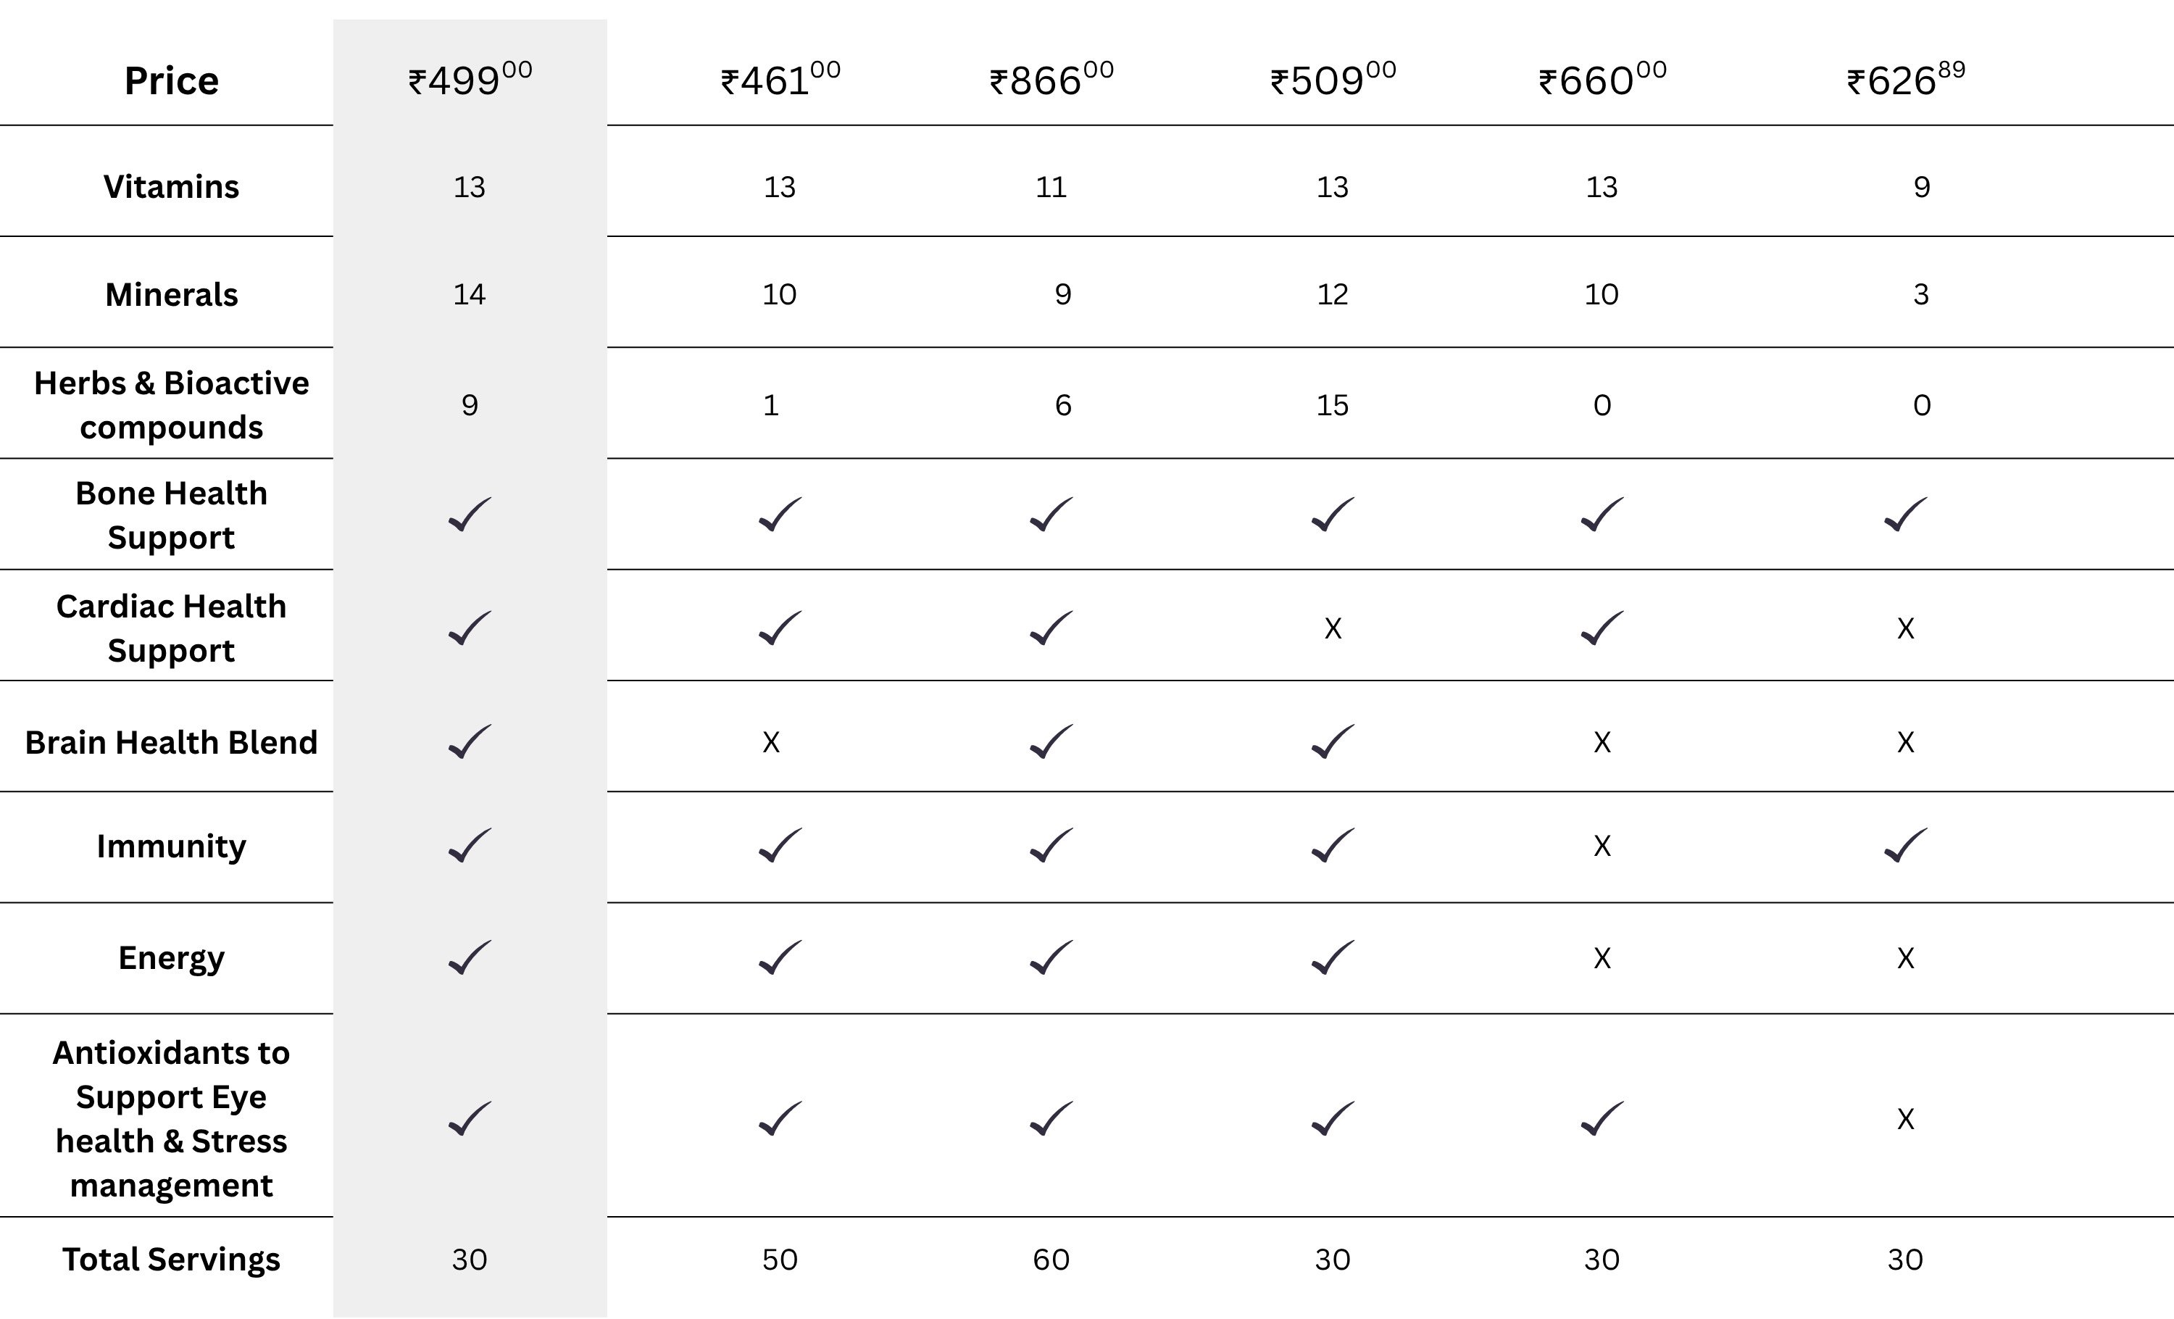Click the Antioxidants row checkmark under ₹461
The image size is (2174, 1319).
(780, 1119)
